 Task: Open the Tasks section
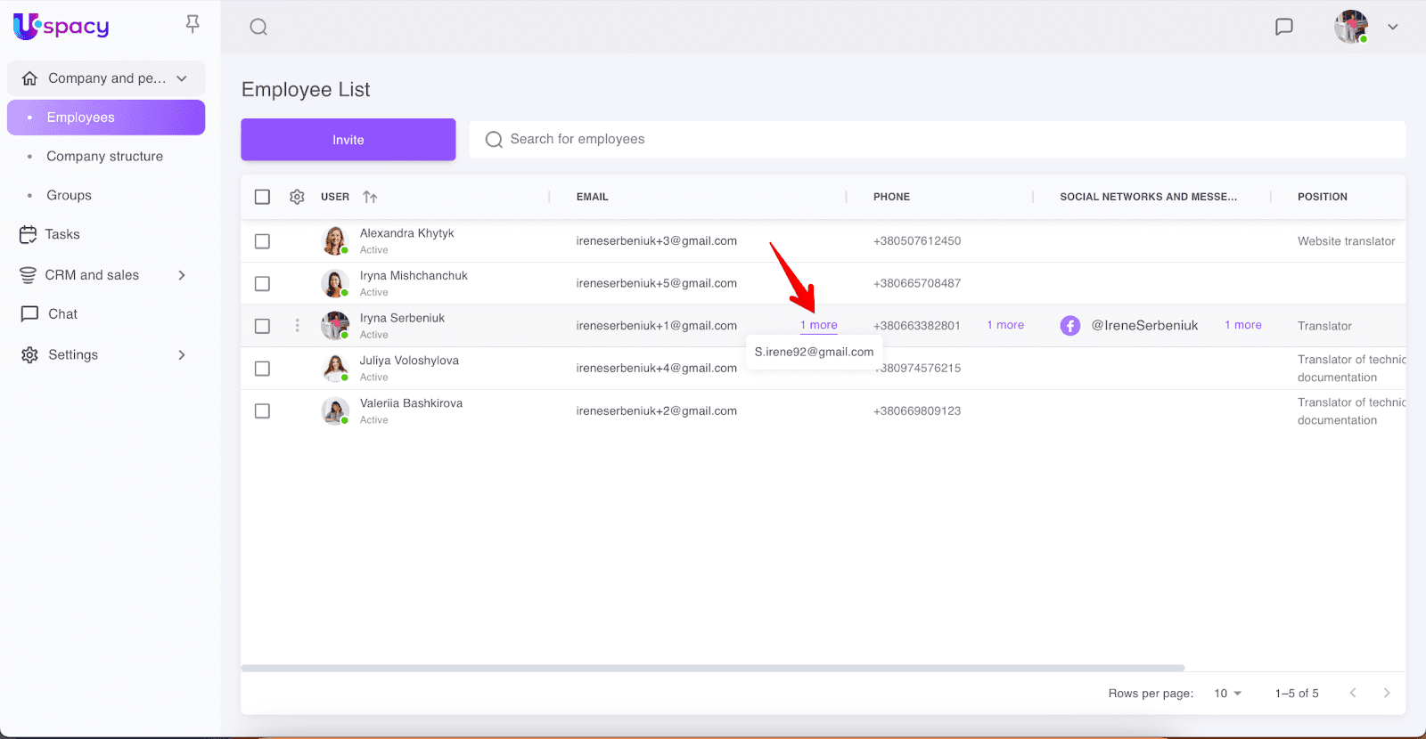pyautogui.click(x=62, y=234)
